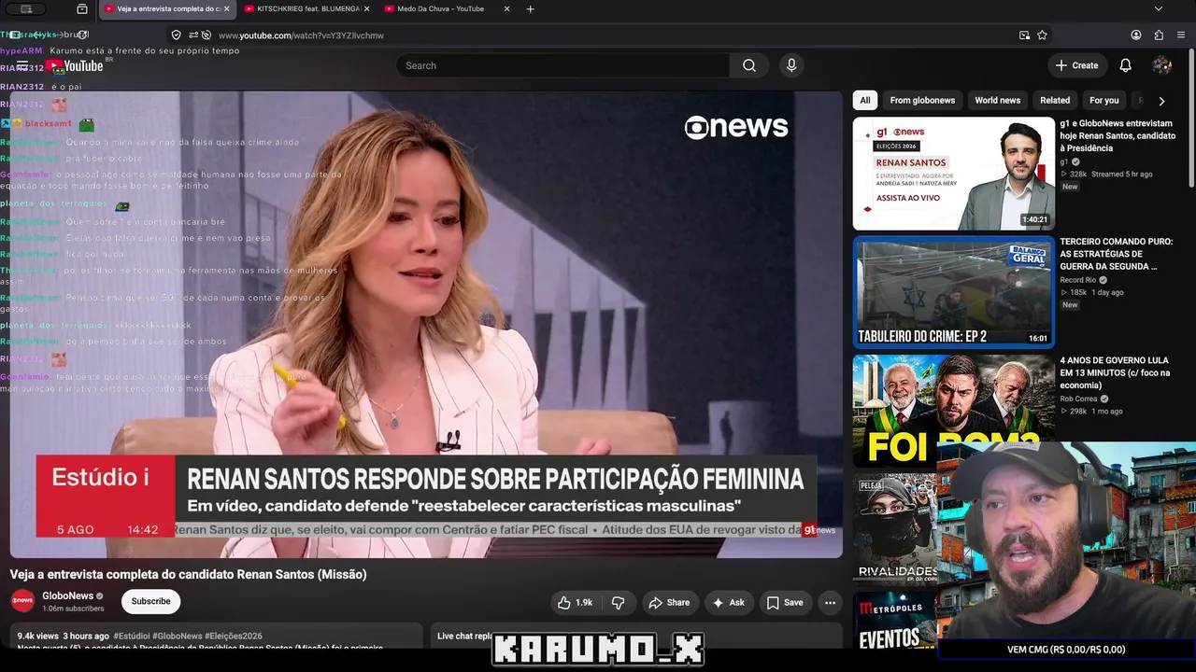Click the '9.4k views 3 hours ago' text
The image size is (1196, 672).
click(x=63, y=636)
